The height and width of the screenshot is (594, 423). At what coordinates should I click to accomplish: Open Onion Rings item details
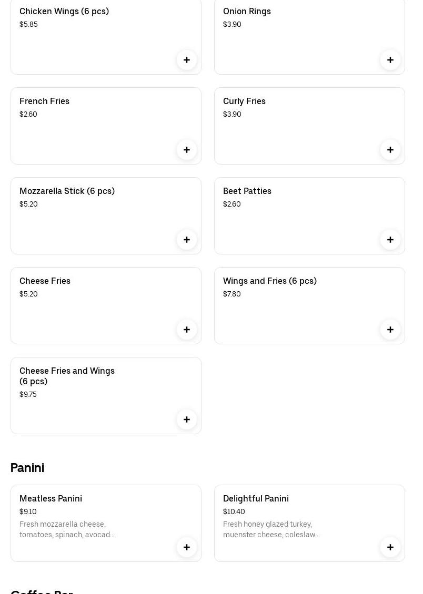(247, 11)
